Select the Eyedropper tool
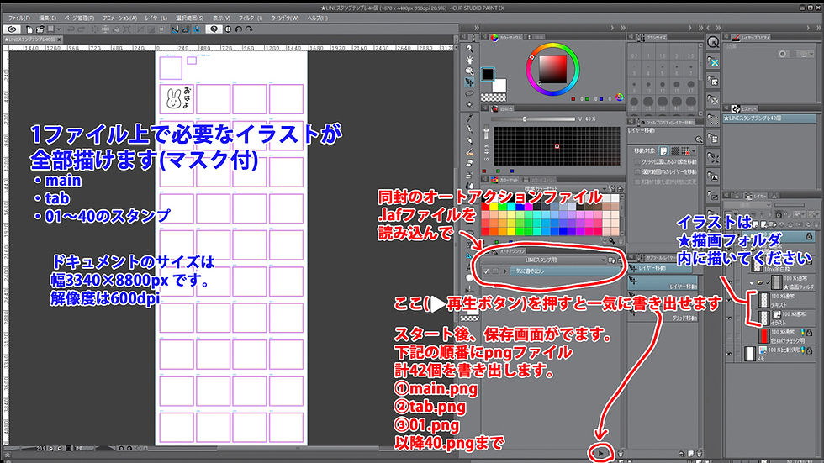Screen dimensions: 824x463 tap(469, 118)
